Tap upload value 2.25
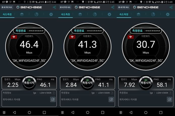 pyautogui.click(x=13, y=85)
